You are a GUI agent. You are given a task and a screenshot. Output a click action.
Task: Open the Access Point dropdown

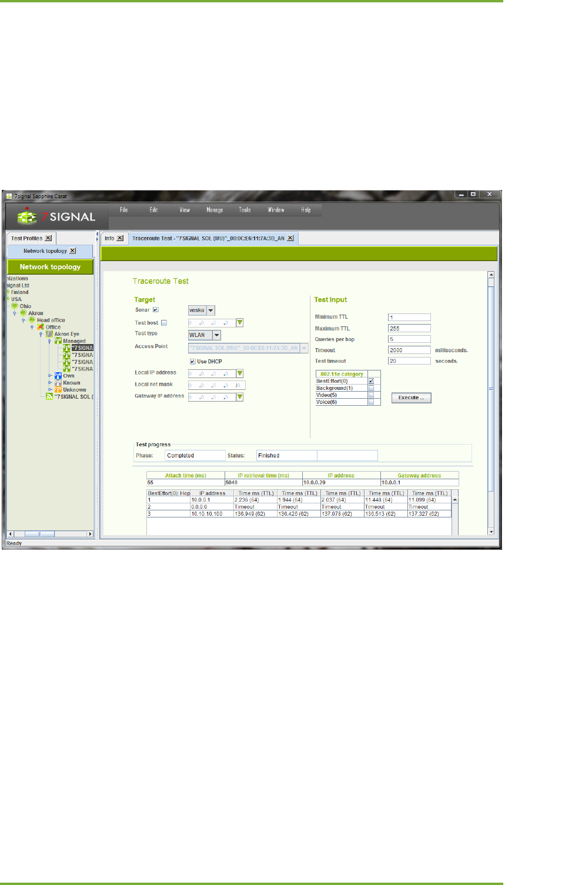(x=304, y=348)
